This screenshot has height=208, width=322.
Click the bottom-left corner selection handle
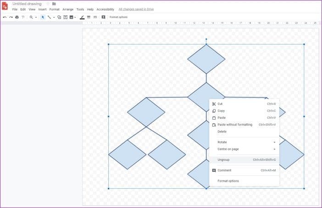point(108,188)
